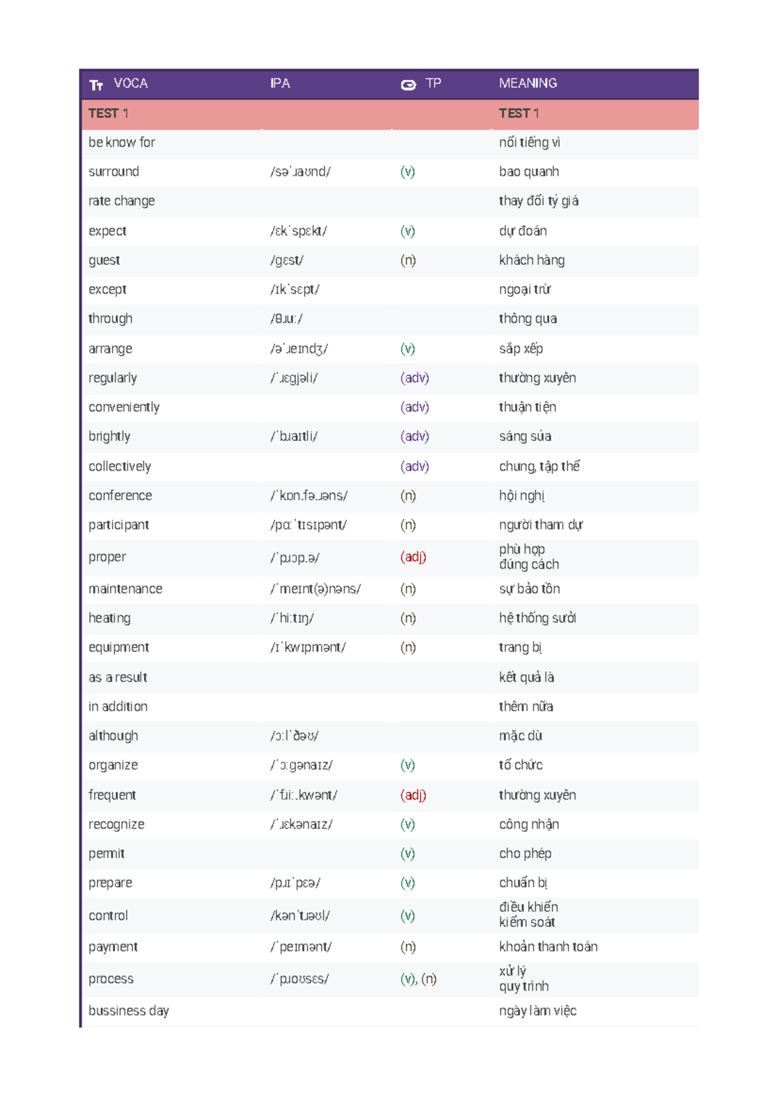This screenshot has width=778, height=1101.
Task: Select the MEANING column header
Action: coord(528,84)
